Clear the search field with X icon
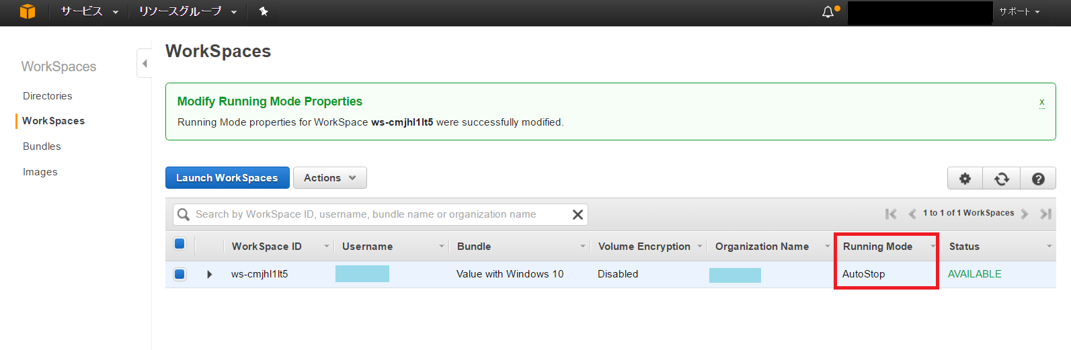Viewport: 1071px width, 350px height. coord(578,214)
